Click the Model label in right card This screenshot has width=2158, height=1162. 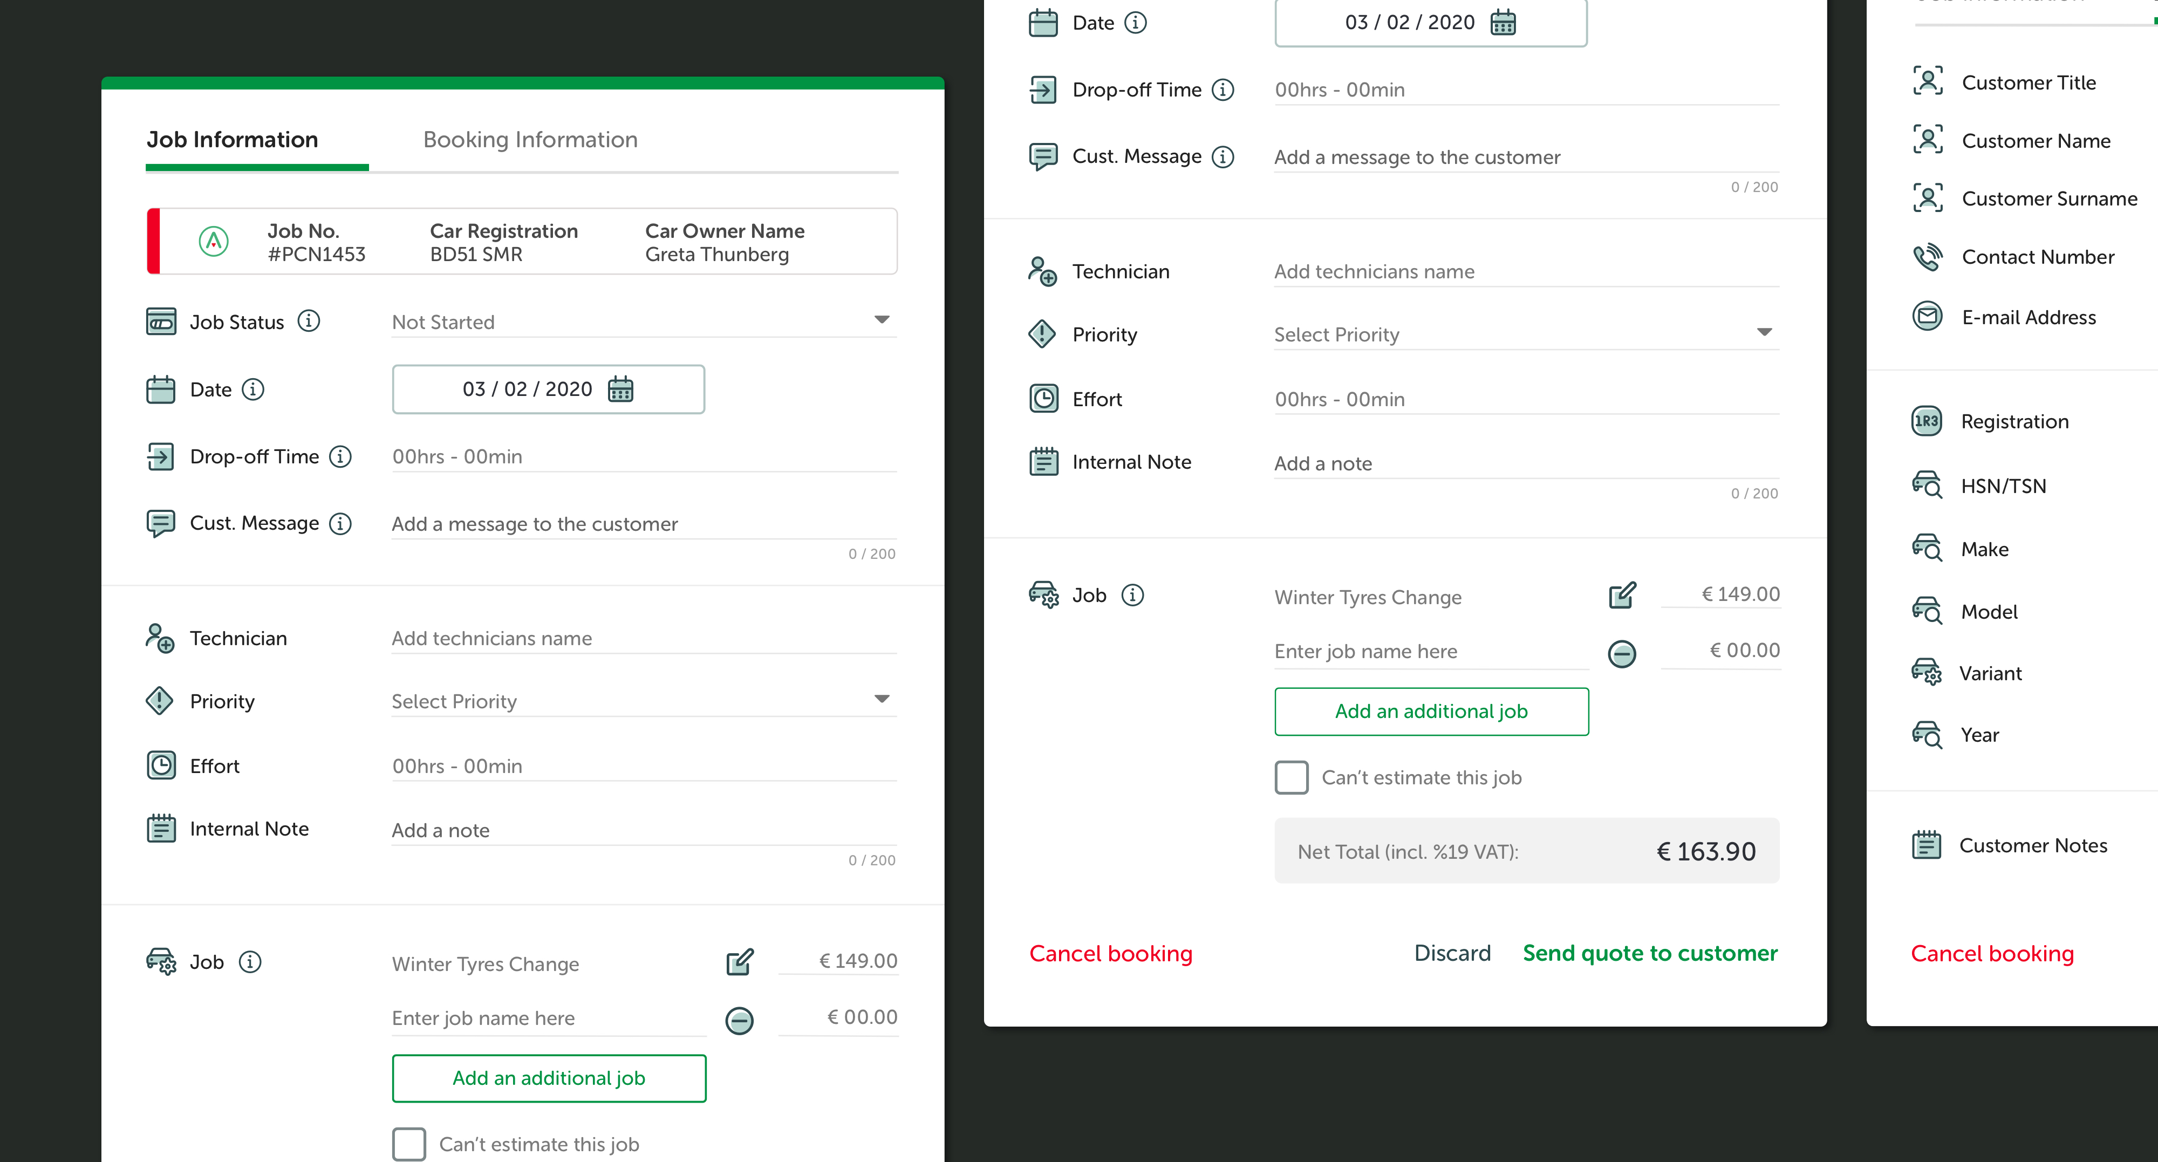(1989, 612)
